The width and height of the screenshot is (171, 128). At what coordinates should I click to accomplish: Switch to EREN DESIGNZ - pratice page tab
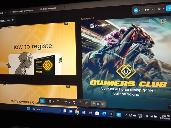tap(21, 11)
